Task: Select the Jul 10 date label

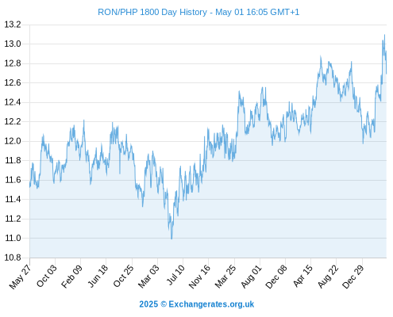Action: [175, 275]
